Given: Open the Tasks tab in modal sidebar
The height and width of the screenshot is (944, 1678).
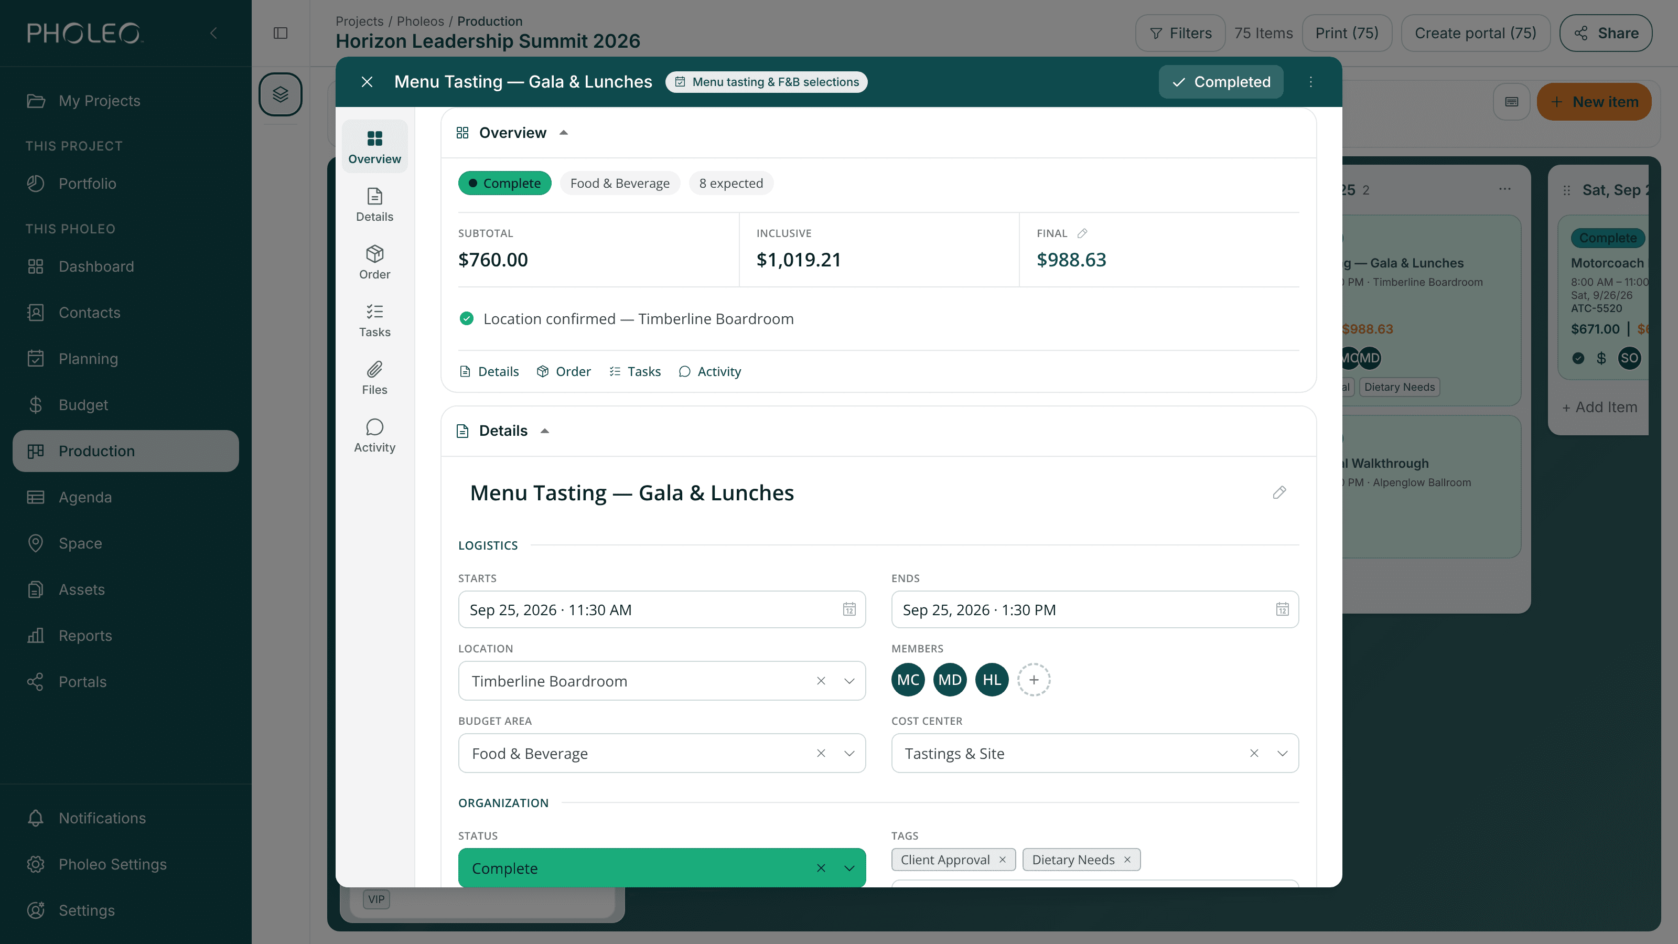Looking at the screenshot, I should coord(374,320).
